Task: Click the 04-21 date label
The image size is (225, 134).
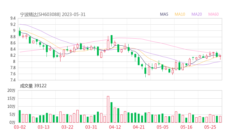Action: [x=139, y=127]
